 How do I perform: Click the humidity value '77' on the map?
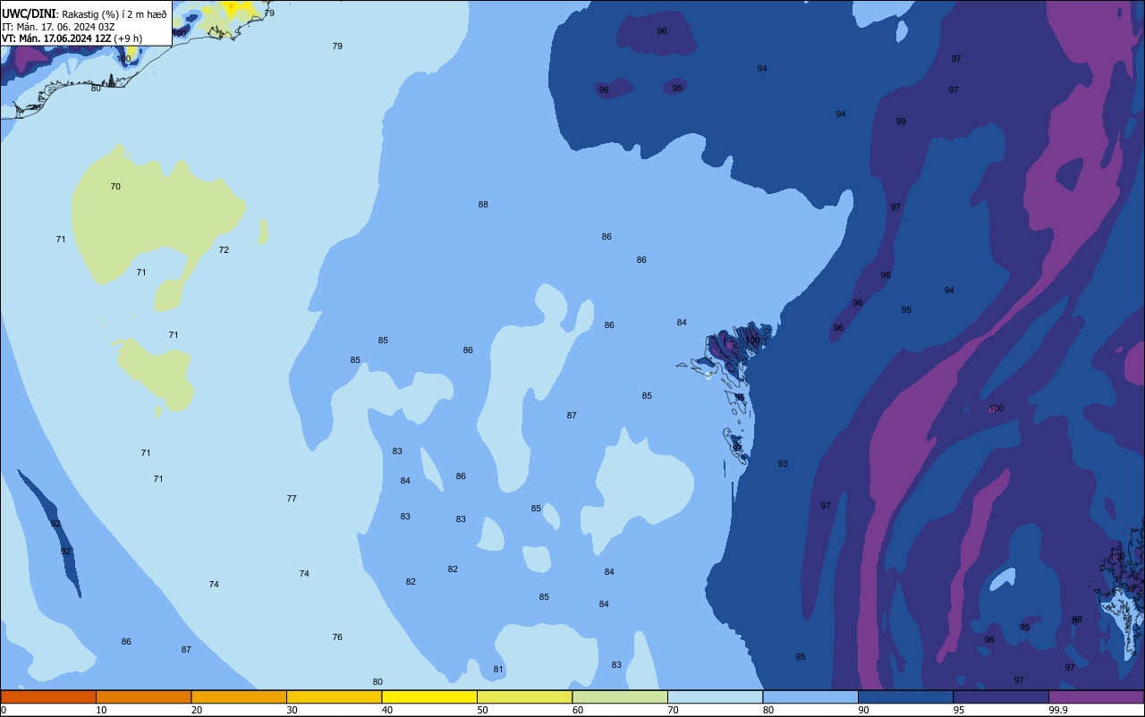pyautogui.click(x=292, y=498)
